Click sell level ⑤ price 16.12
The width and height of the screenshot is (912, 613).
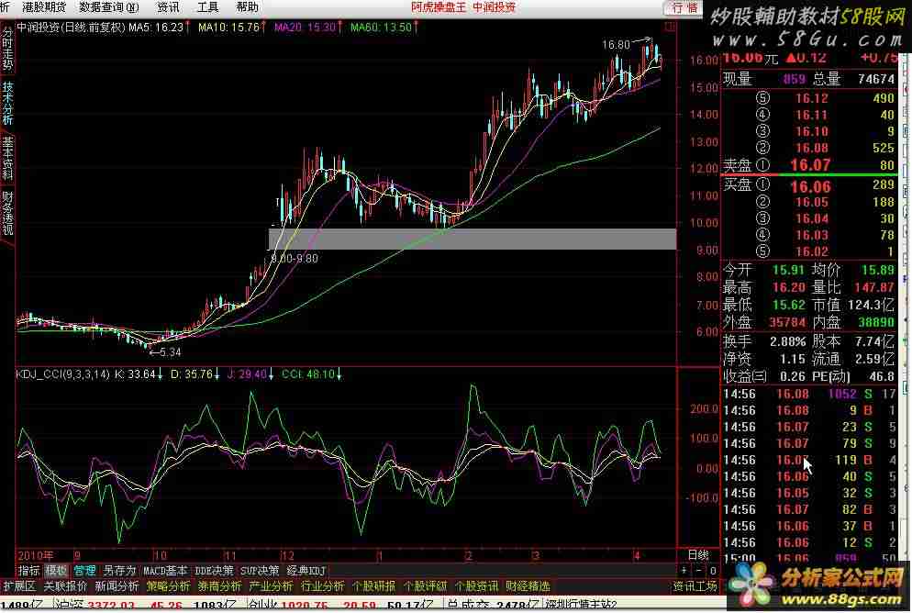point(811,99)
